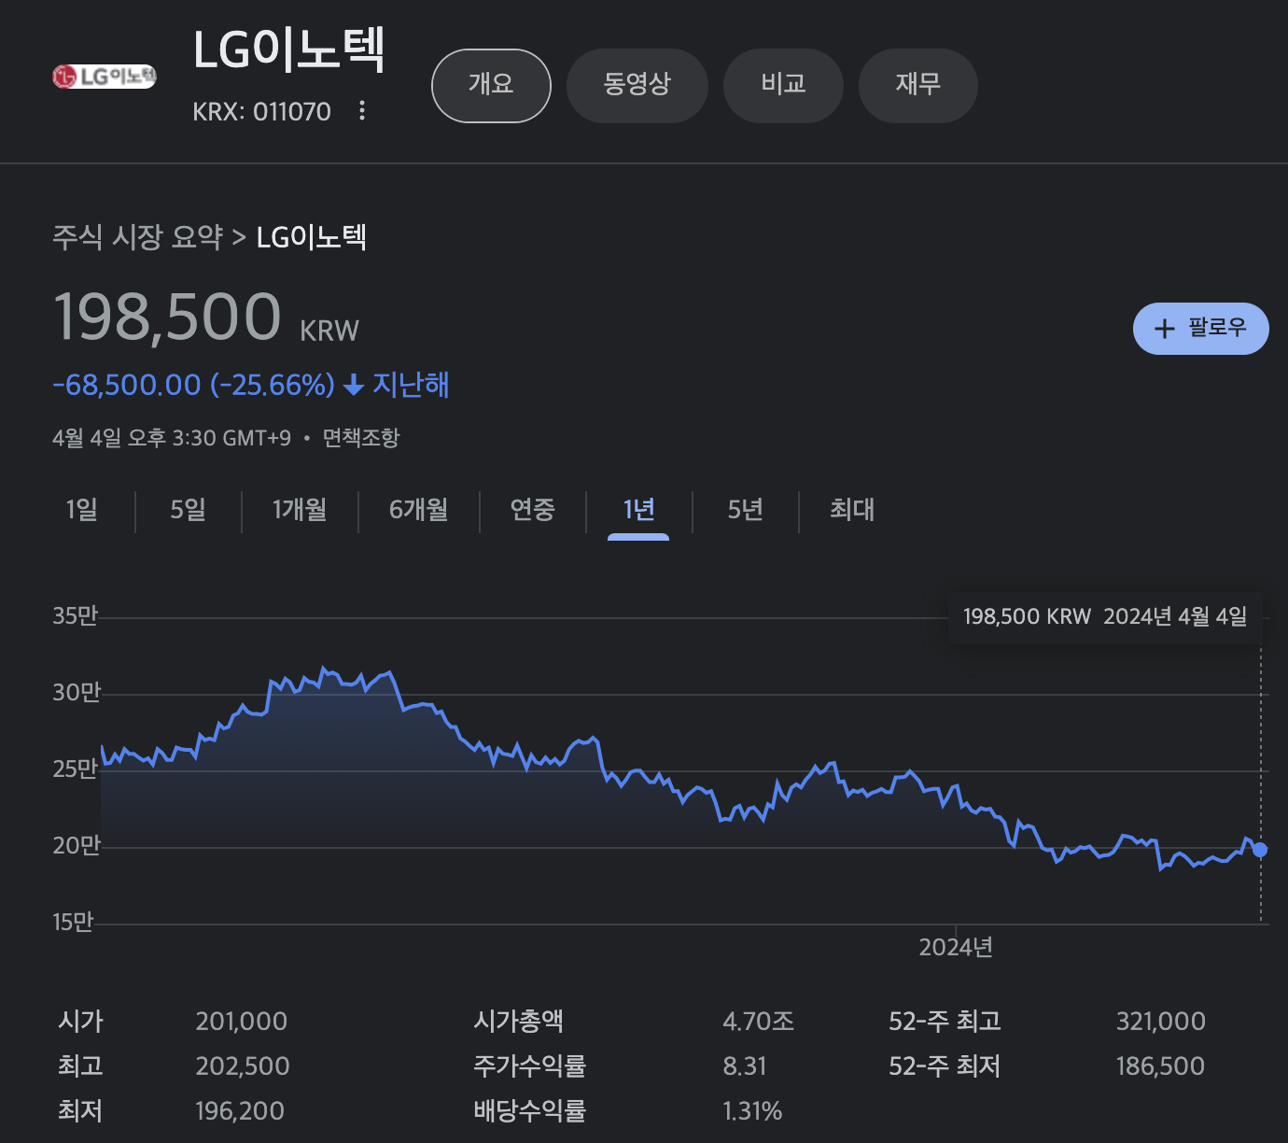Show the 5일 chart range
This screenshot has height=1143, width=1288.
pos(189,510)
